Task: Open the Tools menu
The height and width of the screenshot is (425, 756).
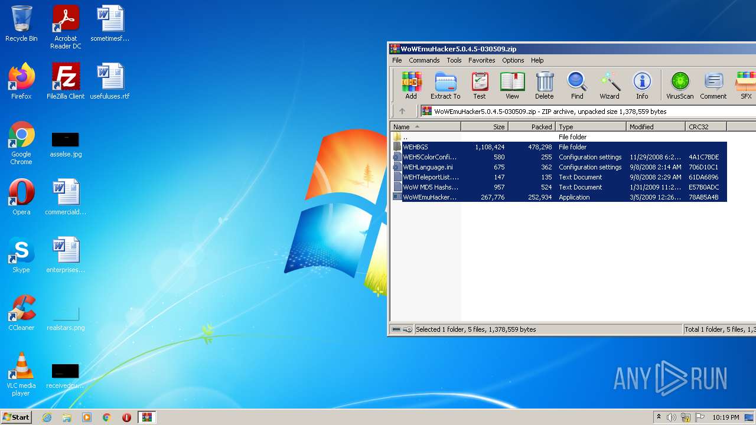Action: [454, 60]
